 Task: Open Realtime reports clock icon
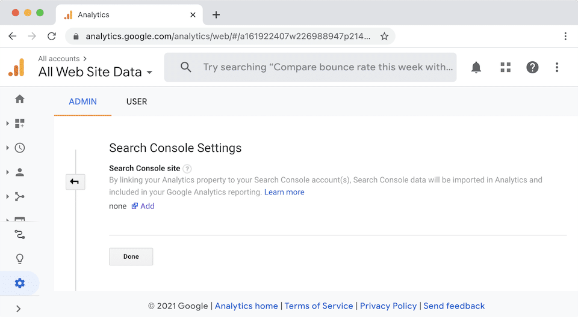20,148
